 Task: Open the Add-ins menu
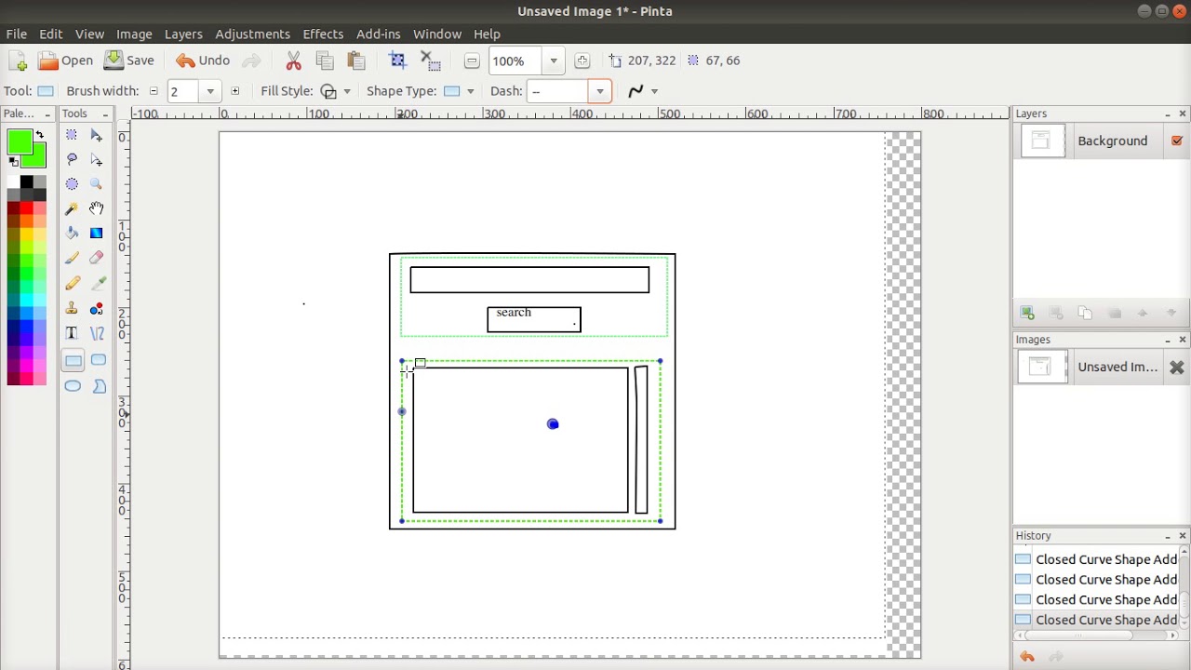378,33
